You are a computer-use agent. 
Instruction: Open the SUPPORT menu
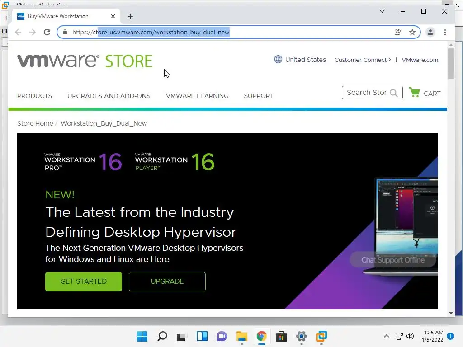pos(259,96)
